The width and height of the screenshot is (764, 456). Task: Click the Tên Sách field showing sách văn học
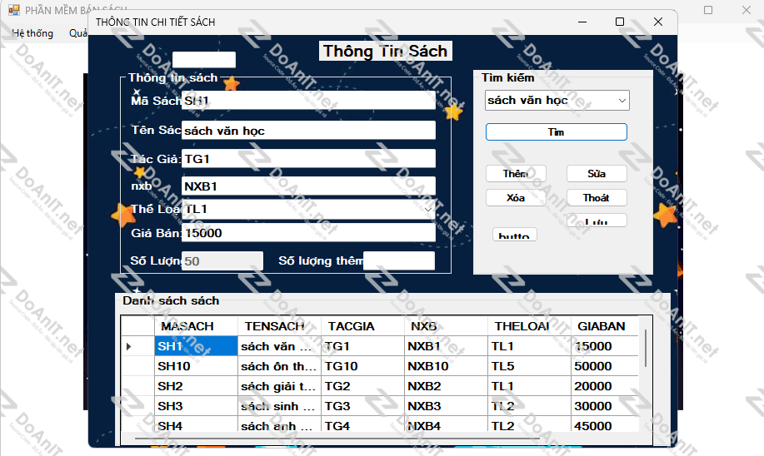coord(308,131)
